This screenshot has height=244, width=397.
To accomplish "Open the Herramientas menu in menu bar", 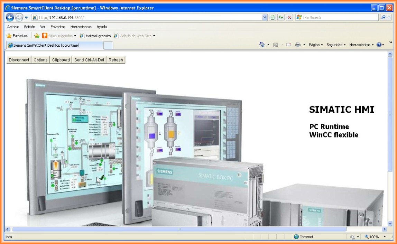I will [81, 27].
